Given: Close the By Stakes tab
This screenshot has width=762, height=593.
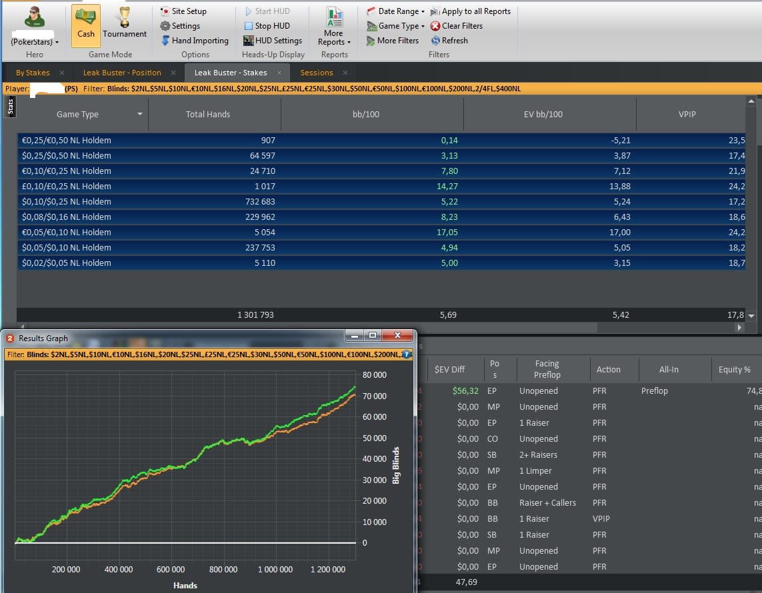Looking at the screenshot, I should (62, 73).
